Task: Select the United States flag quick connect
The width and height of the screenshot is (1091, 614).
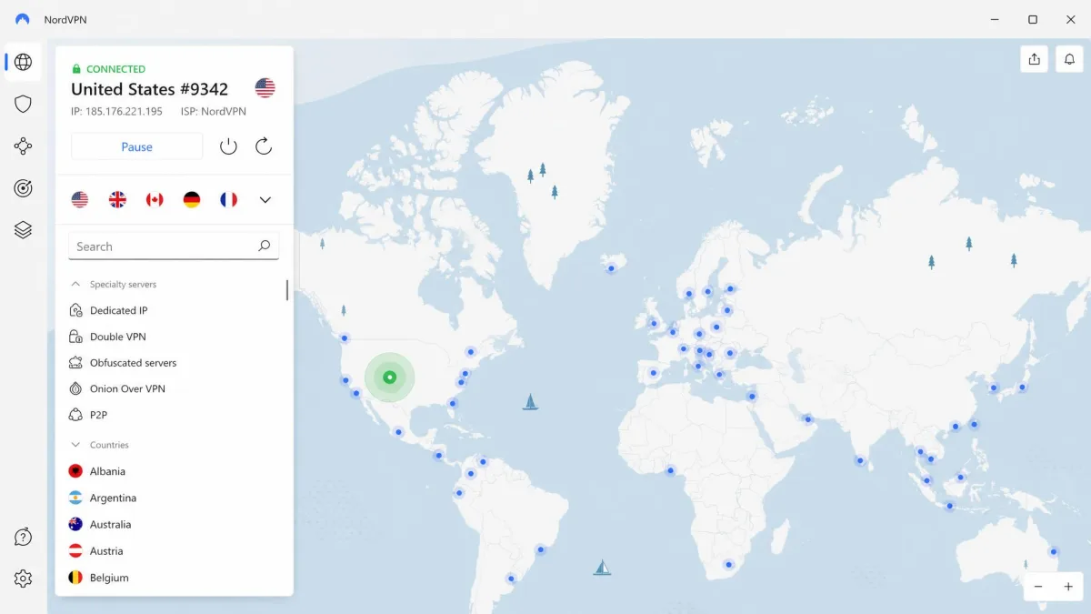Action: coord(80,199)
